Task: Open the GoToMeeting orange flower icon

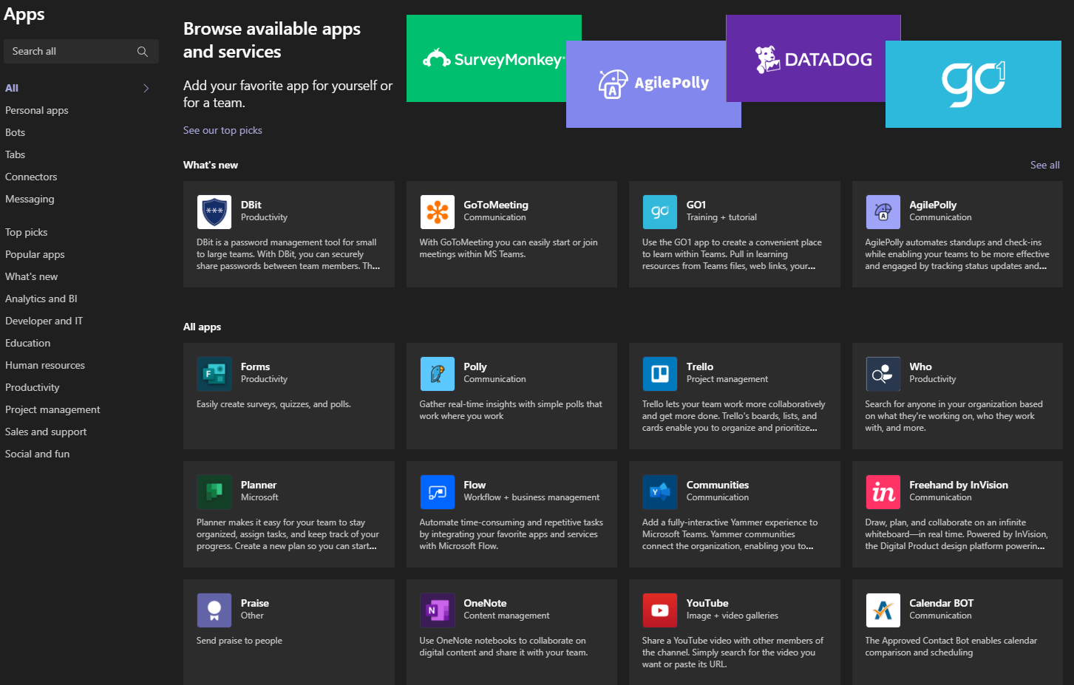Action: 438,212
